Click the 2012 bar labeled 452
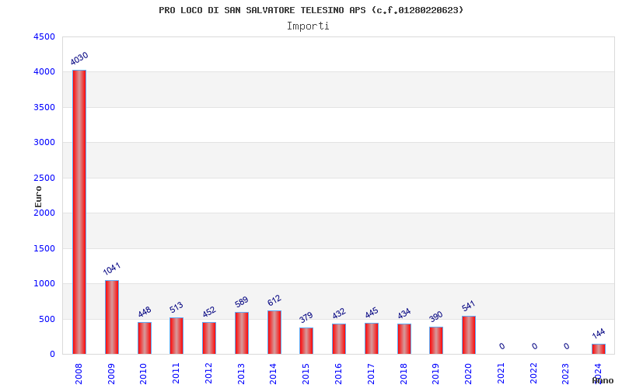This screenshot has height=388, width=622. click(x=209, y=338)
